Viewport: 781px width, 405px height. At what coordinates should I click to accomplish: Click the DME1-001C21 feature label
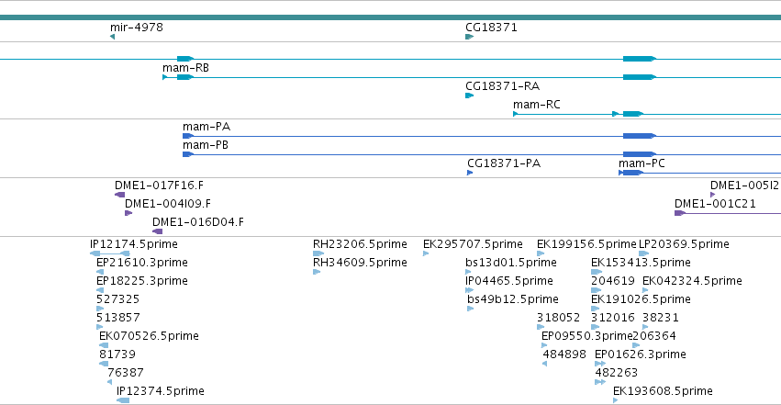(715, 204)
